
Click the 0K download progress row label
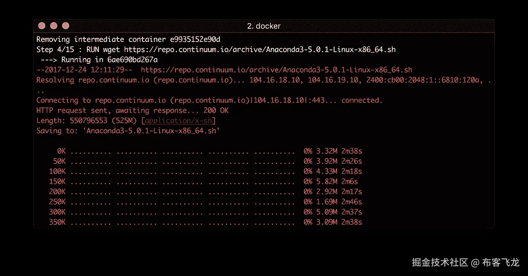[61, 151]
